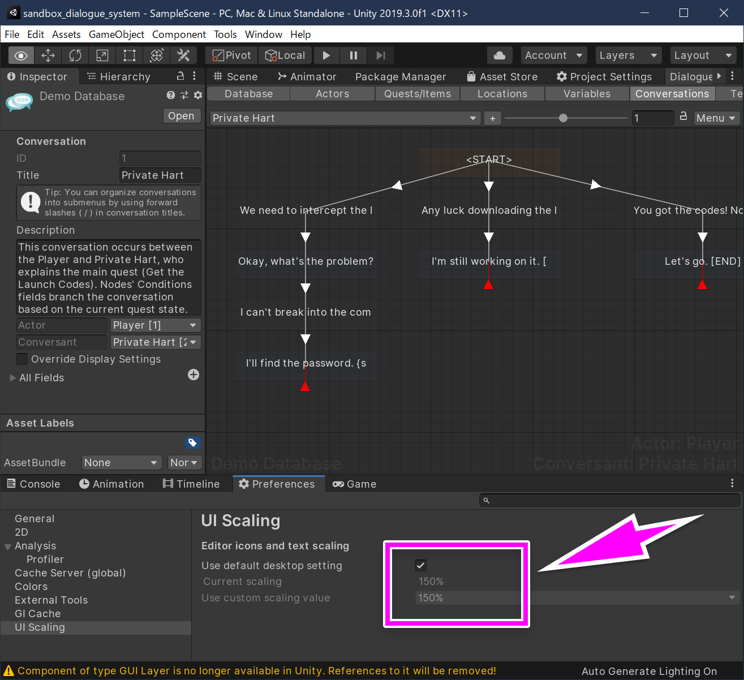Select the Move tool
This screenshot has height=680, width=744.
click(x=48, y=55)
